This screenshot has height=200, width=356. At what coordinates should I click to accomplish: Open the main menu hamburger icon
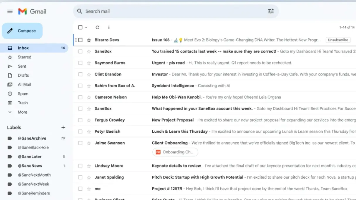click(10, 11)
